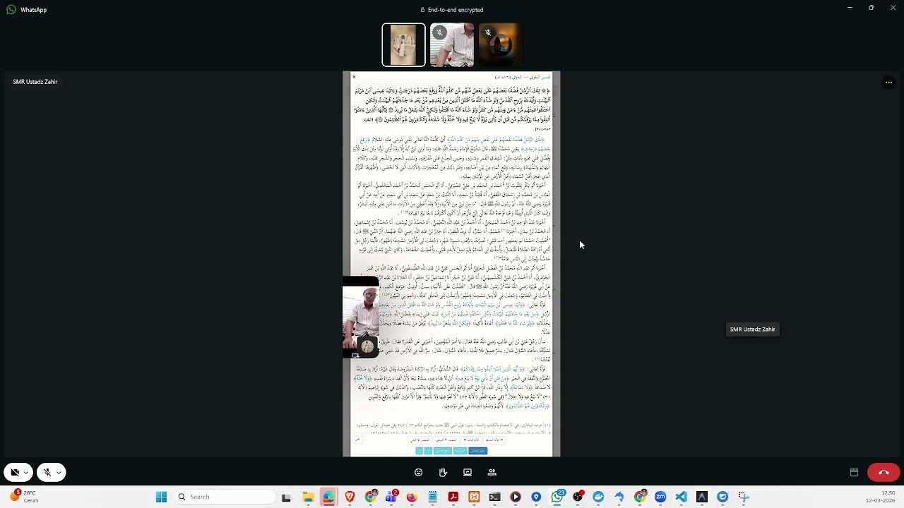Image resolution: width=904 pixels, height=508 pixels.
Task: Open Zoom from taskbar
Action: point(660,497)
